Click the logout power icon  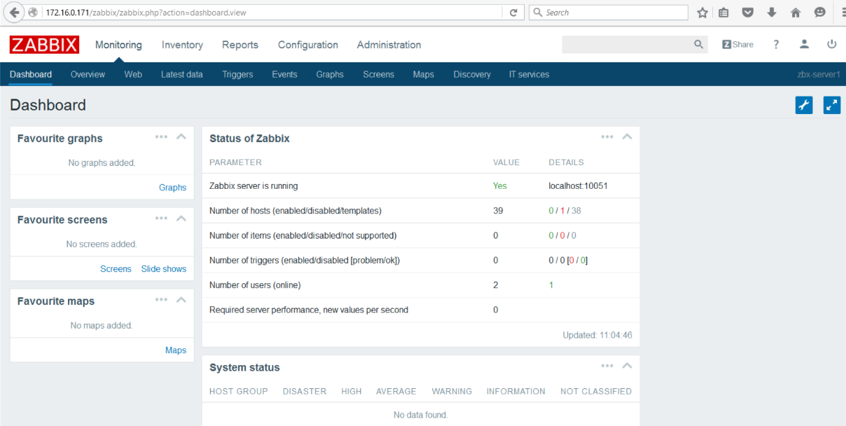[832, 44]
